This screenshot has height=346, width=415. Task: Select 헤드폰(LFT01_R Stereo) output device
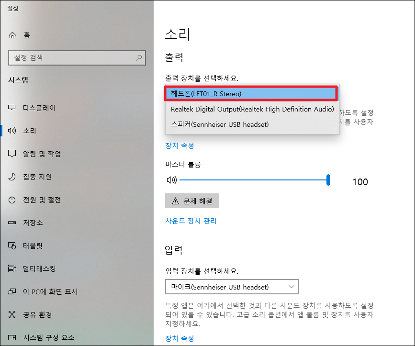tap(251, 94)
